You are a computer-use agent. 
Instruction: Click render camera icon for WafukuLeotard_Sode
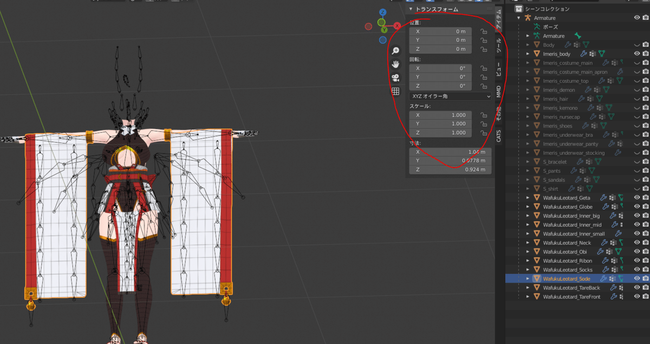pyautogui.click(x=646, y=279)
